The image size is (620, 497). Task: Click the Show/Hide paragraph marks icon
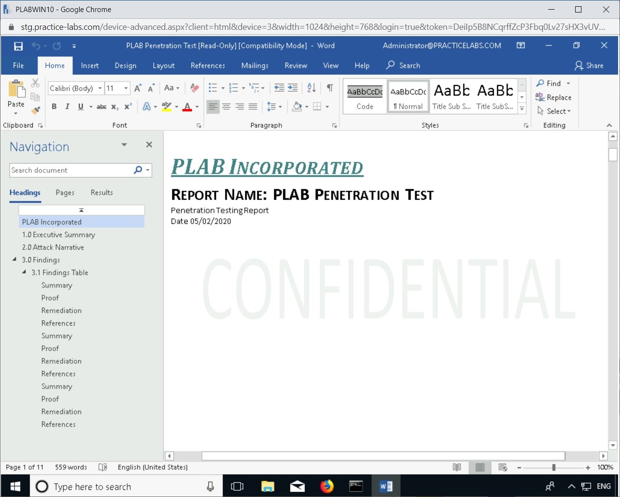click(330, 88)
